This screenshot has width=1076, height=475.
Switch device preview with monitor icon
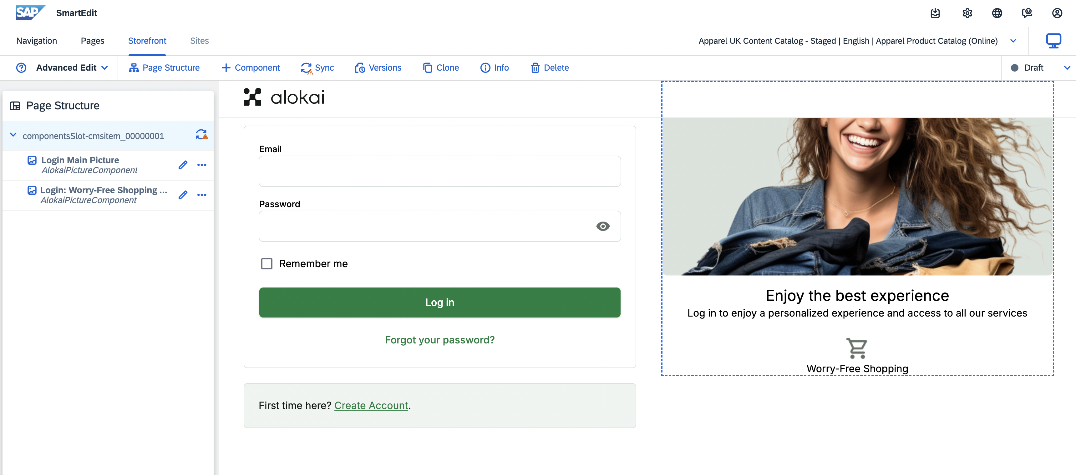[1053, 41]
